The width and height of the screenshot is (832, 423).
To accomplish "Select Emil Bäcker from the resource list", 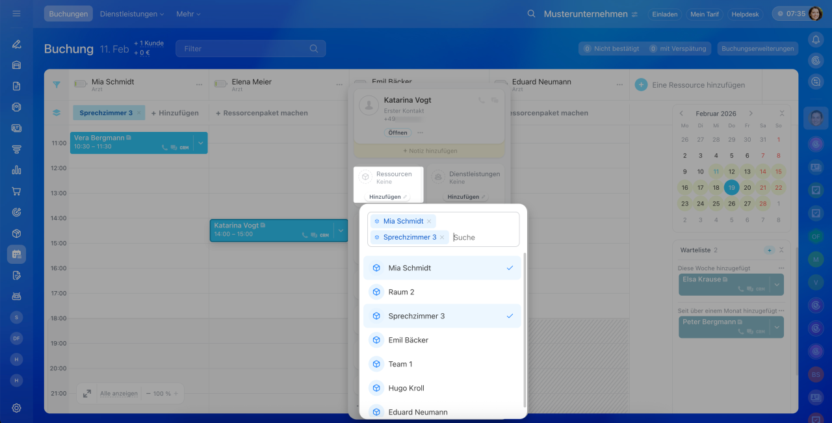I will tap(442, 340).
